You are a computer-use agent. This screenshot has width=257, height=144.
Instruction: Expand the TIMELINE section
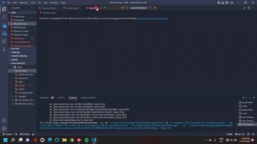(x=22, y=52)
